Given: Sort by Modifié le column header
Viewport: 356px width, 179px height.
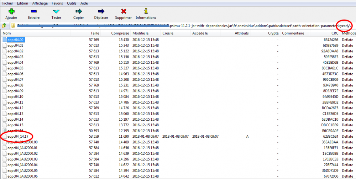Looking at the screenshot, I should pyautogui.click(x=140, y=33).
